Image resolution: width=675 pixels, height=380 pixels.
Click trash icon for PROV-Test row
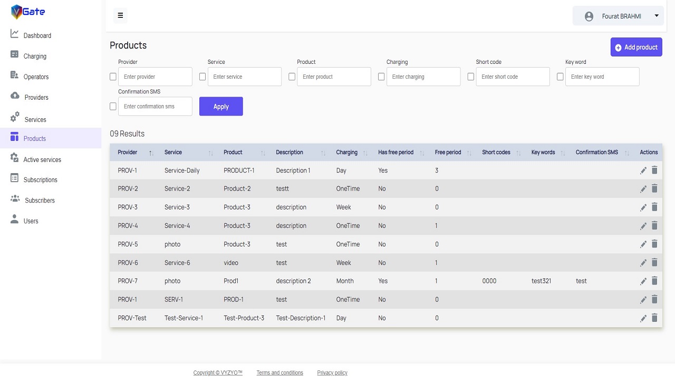[x=654, y=318]
